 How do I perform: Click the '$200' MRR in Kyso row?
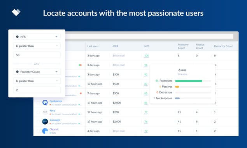tap(116, 112)
